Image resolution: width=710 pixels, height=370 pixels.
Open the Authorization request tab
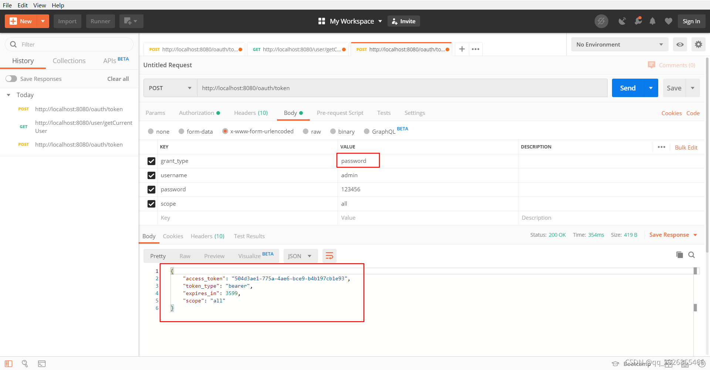199,113
